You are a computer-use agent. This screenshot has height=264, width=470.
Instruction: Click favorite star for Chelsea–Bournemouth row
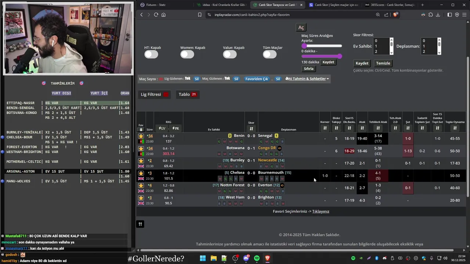click(141, 173)
